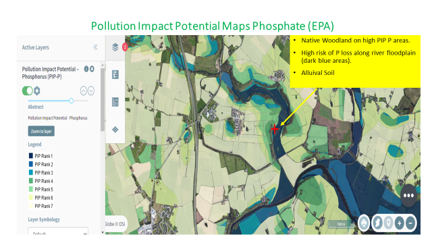Open the three-dot more options button on map
Viewport: 432px width, 243px height.
(x=408, y=195)
